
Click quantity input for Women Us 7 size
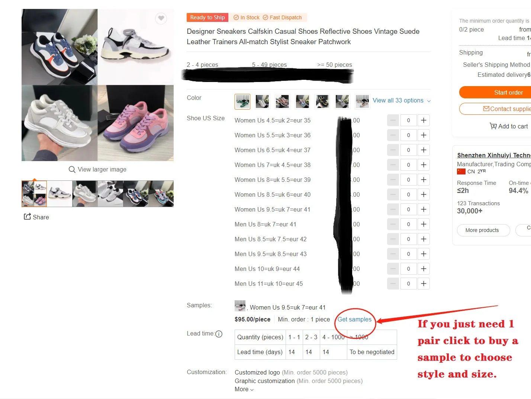point(408,165)
